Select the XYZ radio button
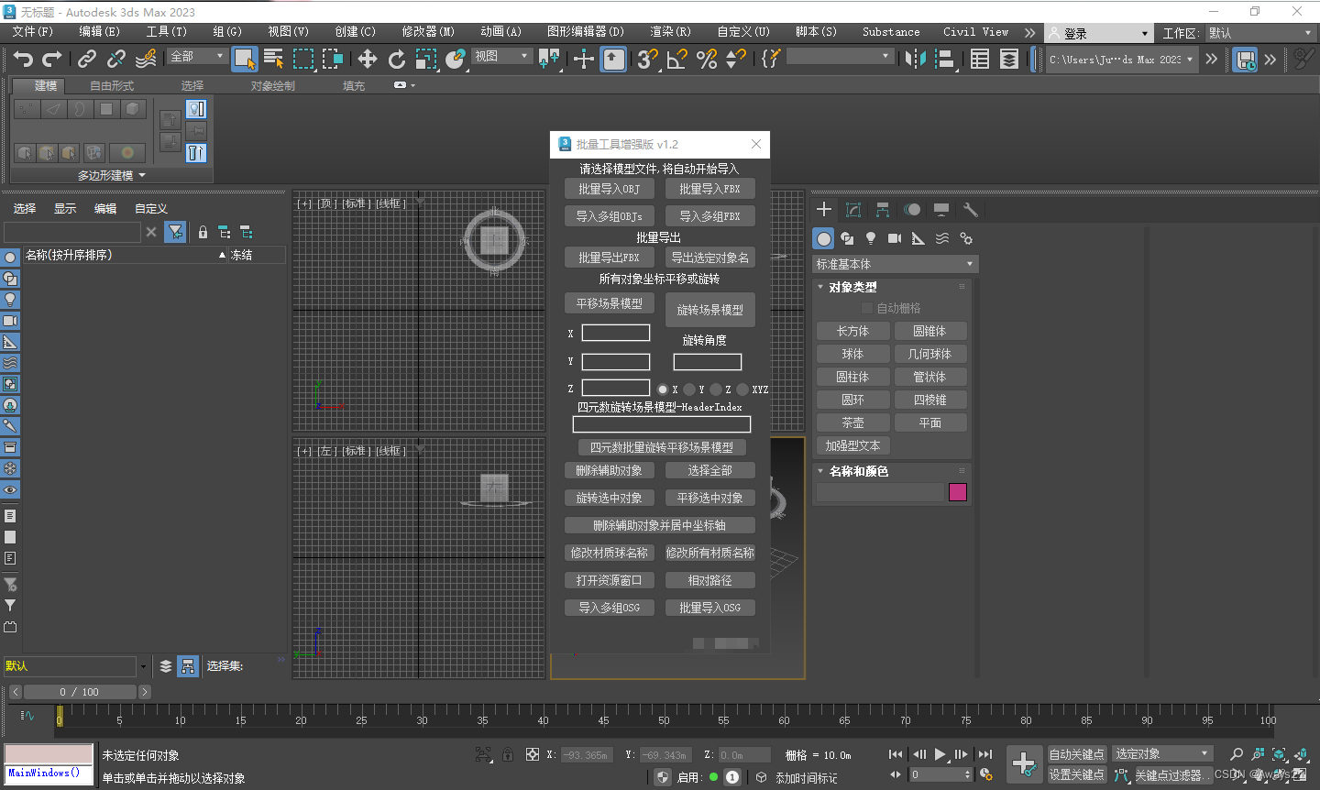 click(x=742, y=390)
